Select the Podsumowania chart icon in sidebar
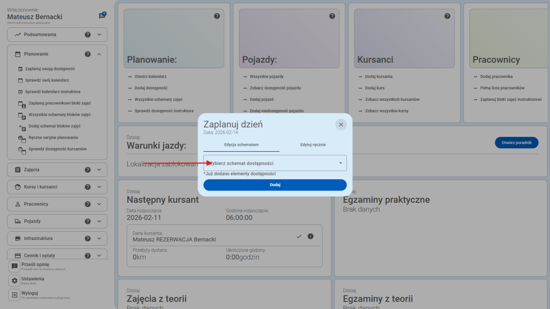Image resolution: width=550 pixels, height=309 pixels. click(18, 34)
